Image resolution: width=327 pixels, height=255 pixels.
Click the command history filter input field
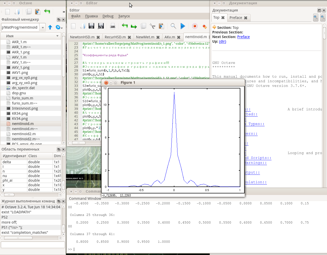coord(33,245)
